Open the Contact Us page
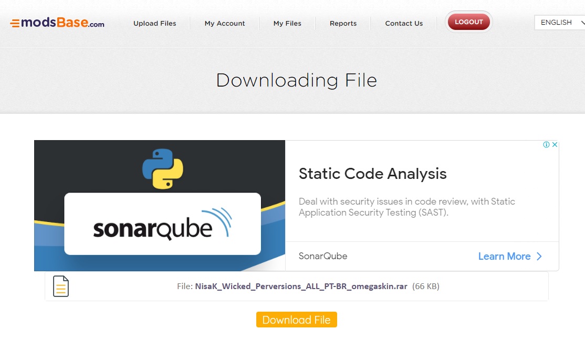This screenshot has height=340, width=585. (404, 23)
